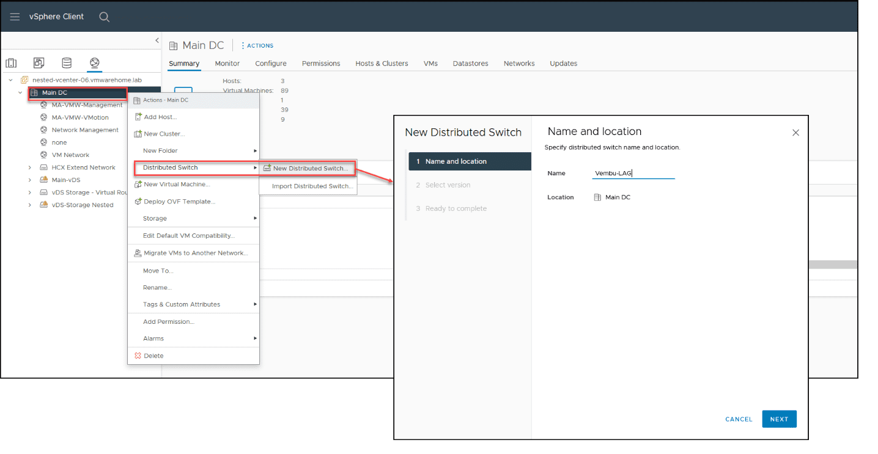This screenshot has height=454, width=878.
Task: Close the New Distributed Switch dialog
Action: tap(795, 133)
